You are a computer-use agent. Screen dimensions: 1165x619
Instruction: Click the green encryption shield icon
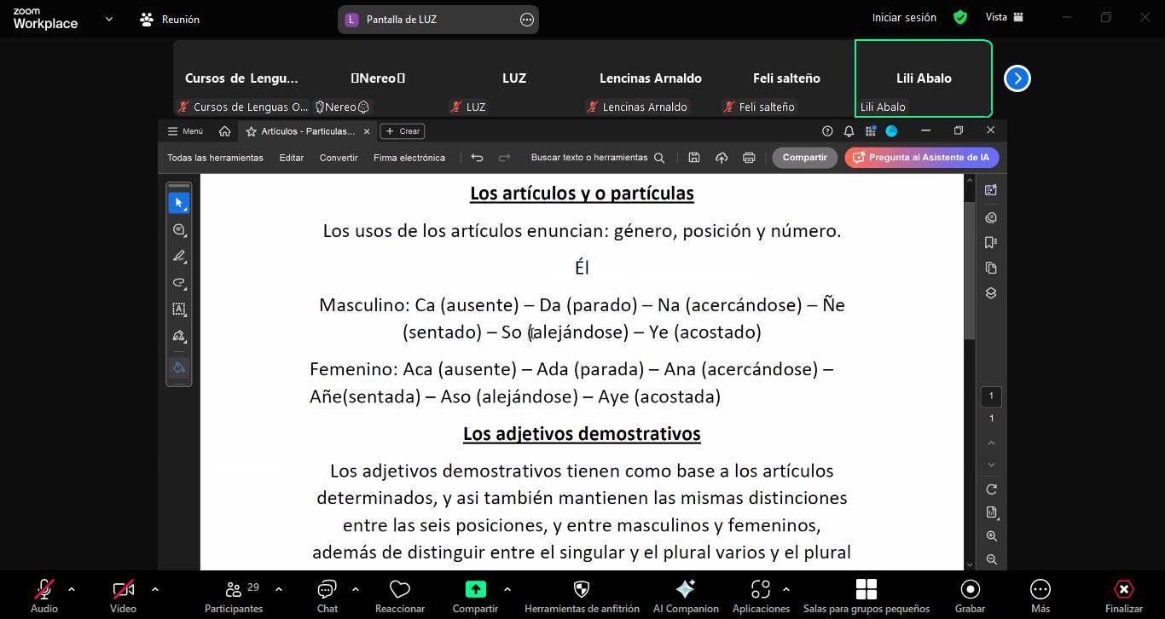click(960, 18)
